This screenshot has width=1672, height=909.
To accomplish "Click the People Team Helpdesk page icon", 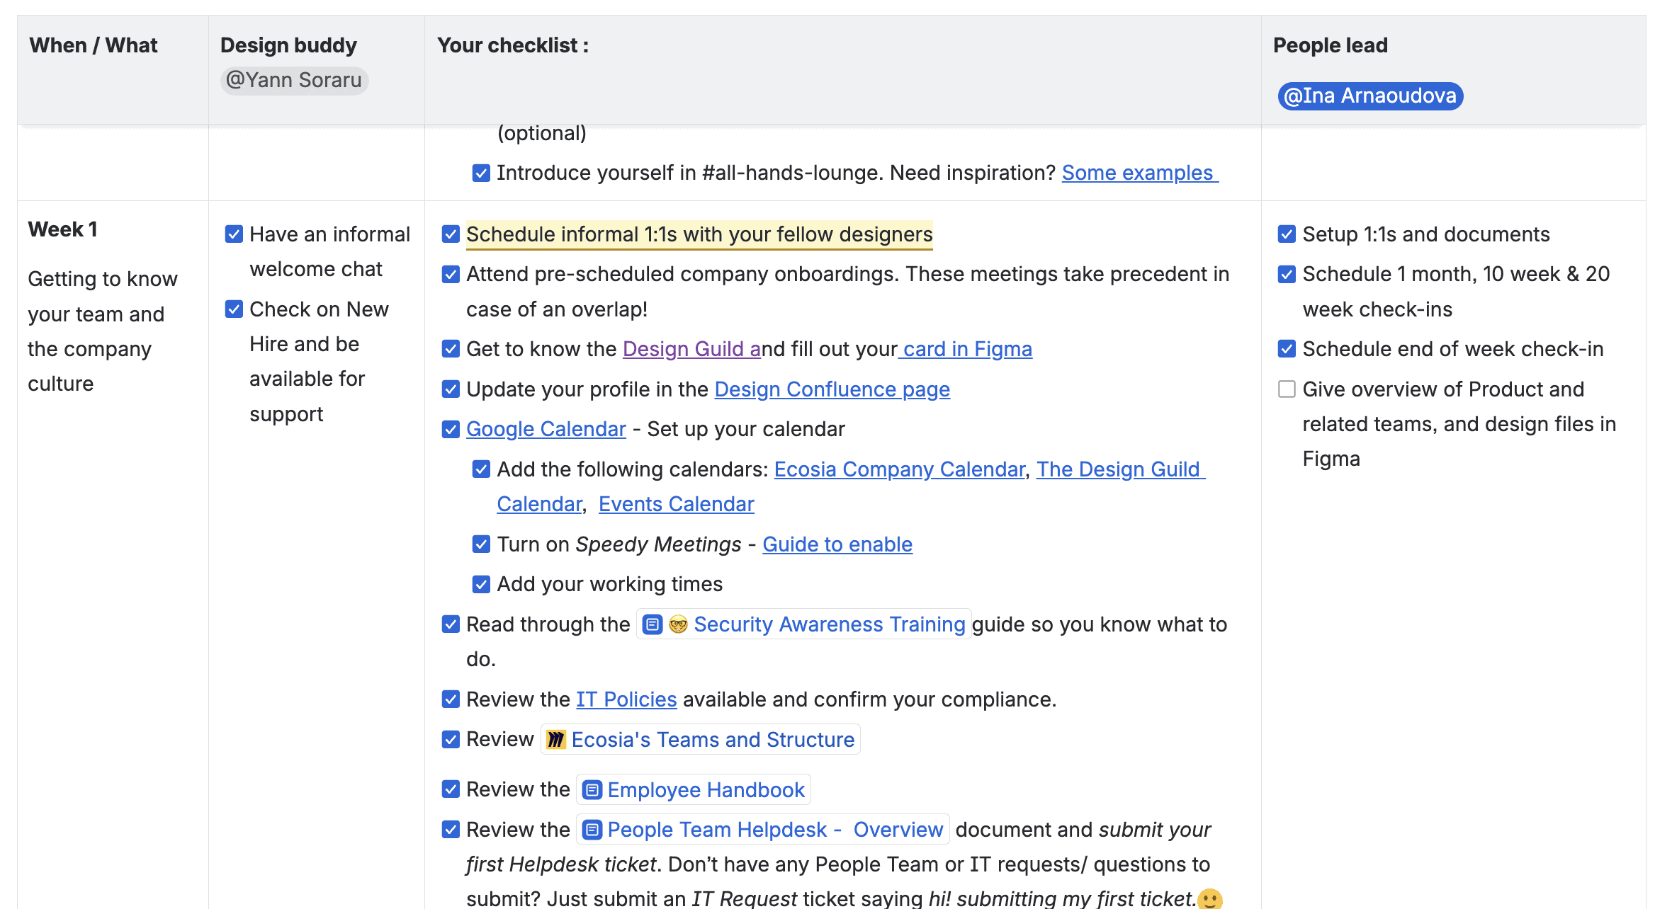I will click(x=592, y=830).
